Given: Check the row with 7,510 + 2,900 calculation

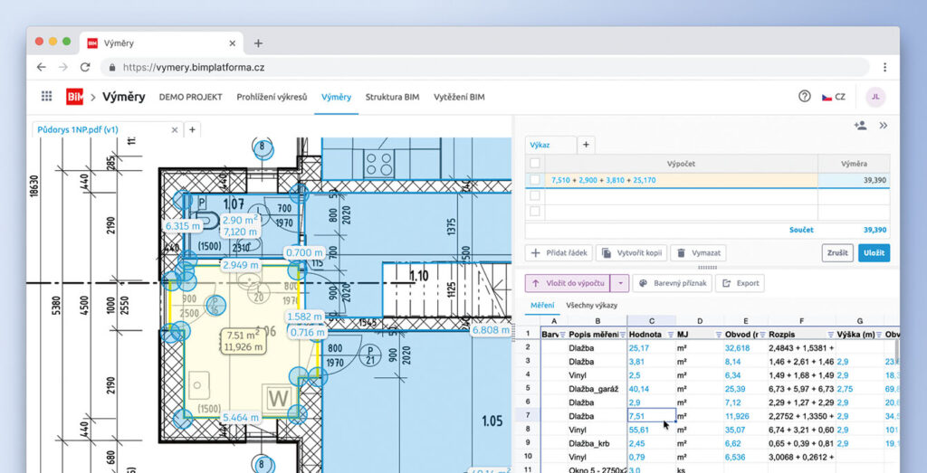Looking at the screenshot, I should [535, 180].
